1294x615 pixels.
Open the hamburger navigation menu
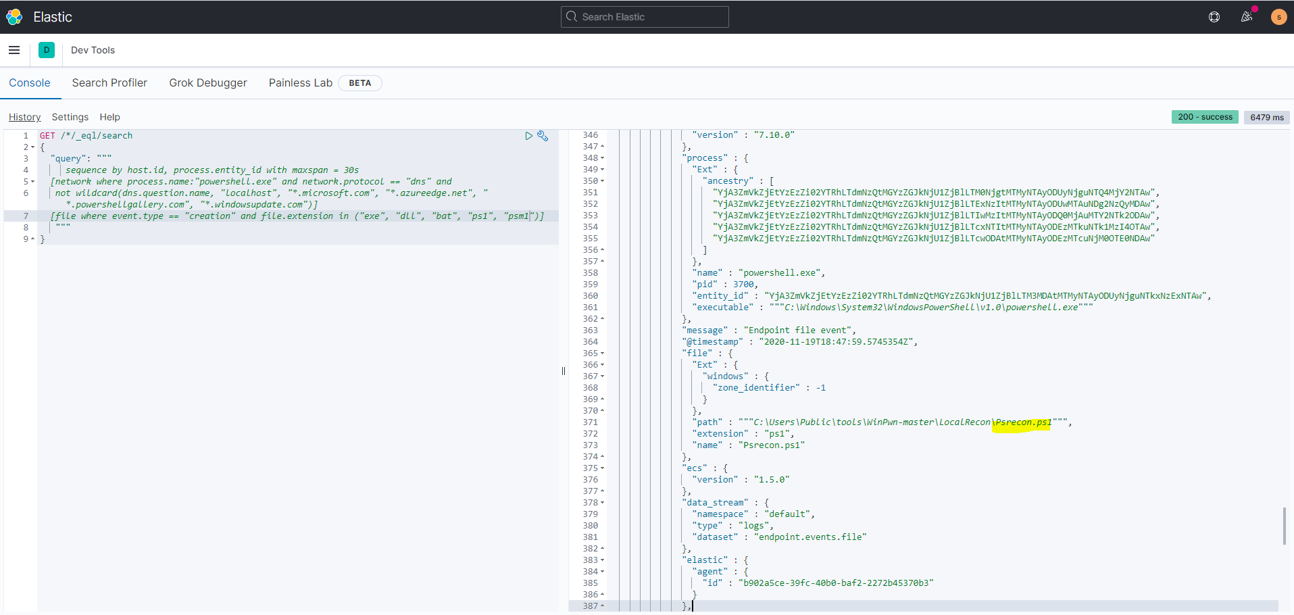[14, 50]
